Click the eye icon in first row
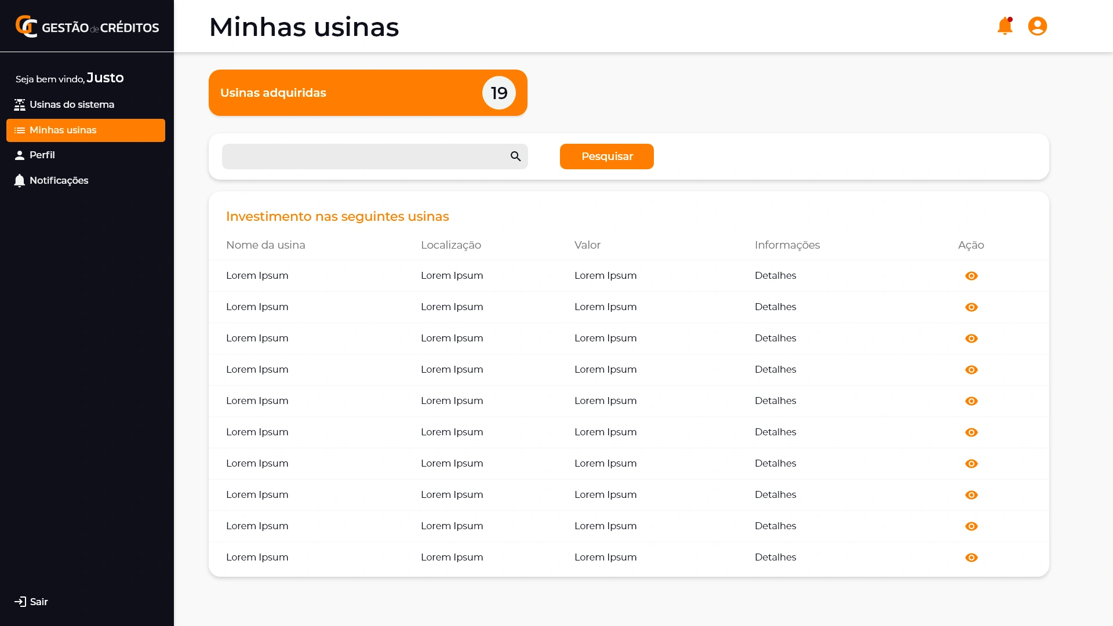The height and width of the screenshot is (626, 1113). pyautogui.click(x=971, y=276)
